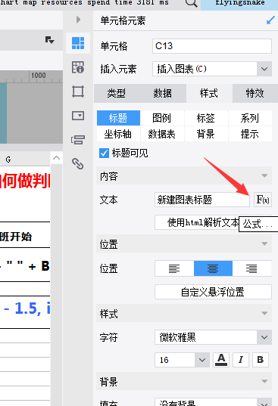Open the 插入元素 dropdown
Image resolution: width=278 pixels, height=406 pixels.
tap(264, 69)
